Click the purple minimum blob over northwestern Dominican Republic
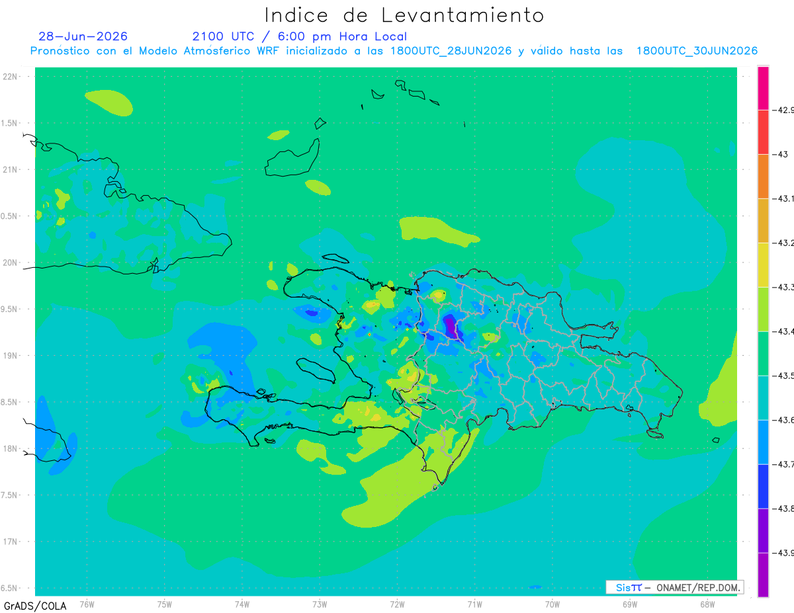The width and height of the screenshot is (794, 613). pyautogui.click(x=451, y=327)
